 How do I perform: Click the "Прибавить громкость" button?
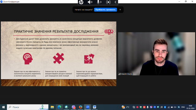pyautogui.click(x=105, y=9)
